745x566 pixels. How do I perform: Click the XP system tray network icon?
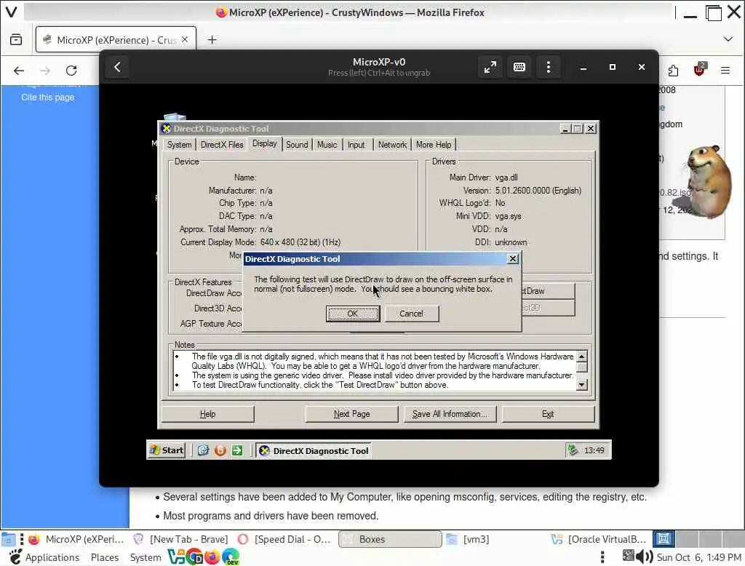pos(573,450)
